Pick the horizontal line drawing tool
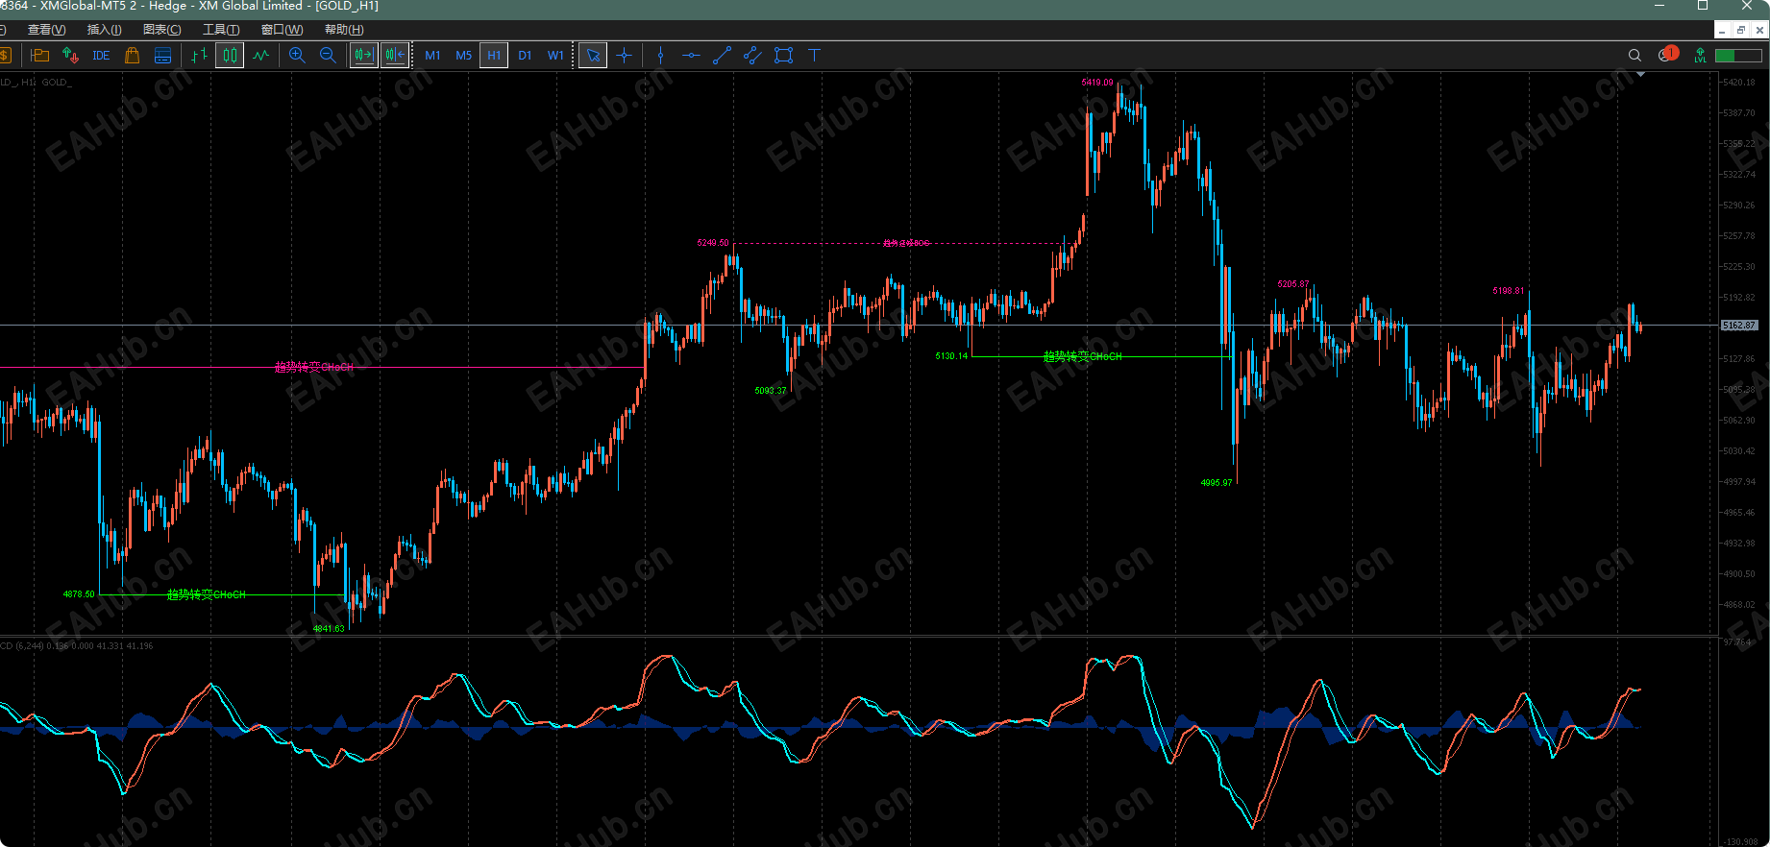 [691, 56]
